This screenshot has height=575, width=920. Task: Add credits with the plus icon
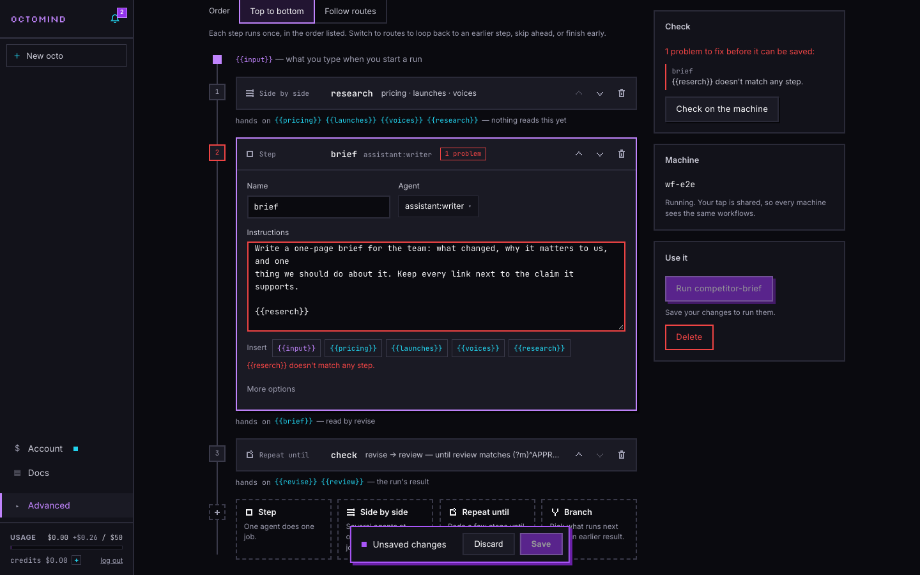(x=77, y=560)
